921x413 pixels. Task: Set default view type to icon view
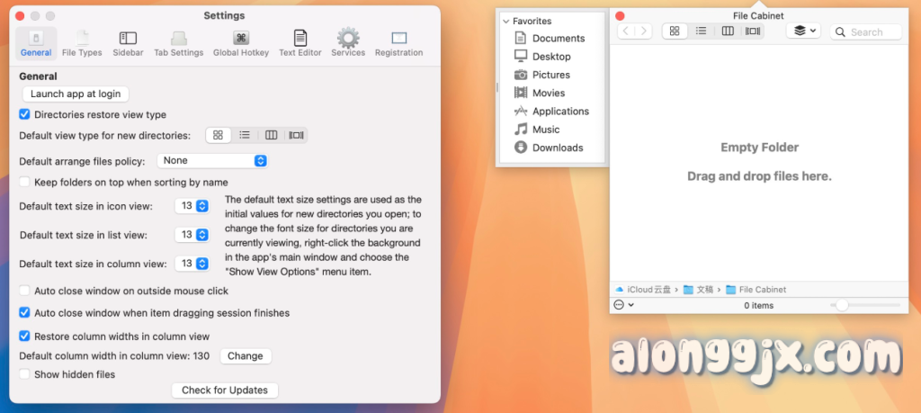coord(219,135)
